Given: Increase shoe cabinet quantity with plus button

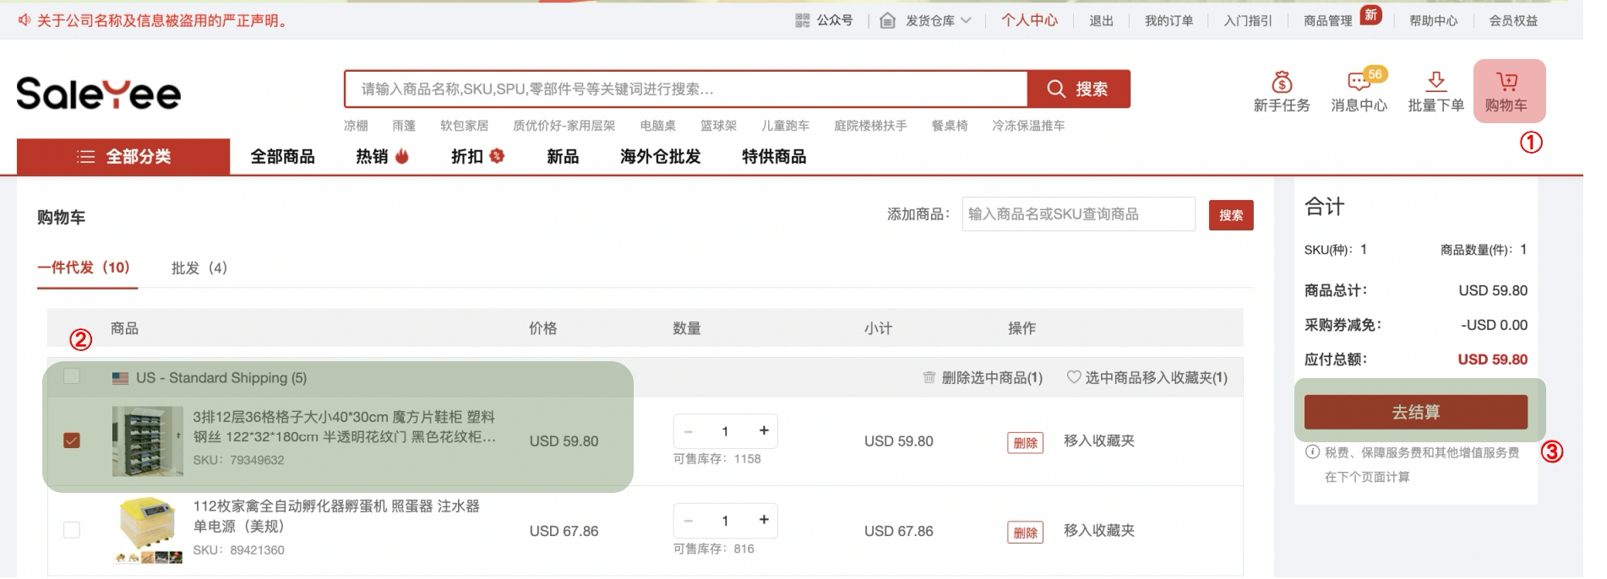Looking at the screenshot, I should [x=764, y=430].
